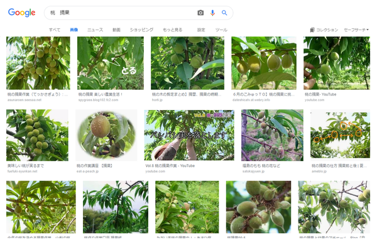
Task: Click the eat-a-peach.jp source text
Action: click(87, 171)
